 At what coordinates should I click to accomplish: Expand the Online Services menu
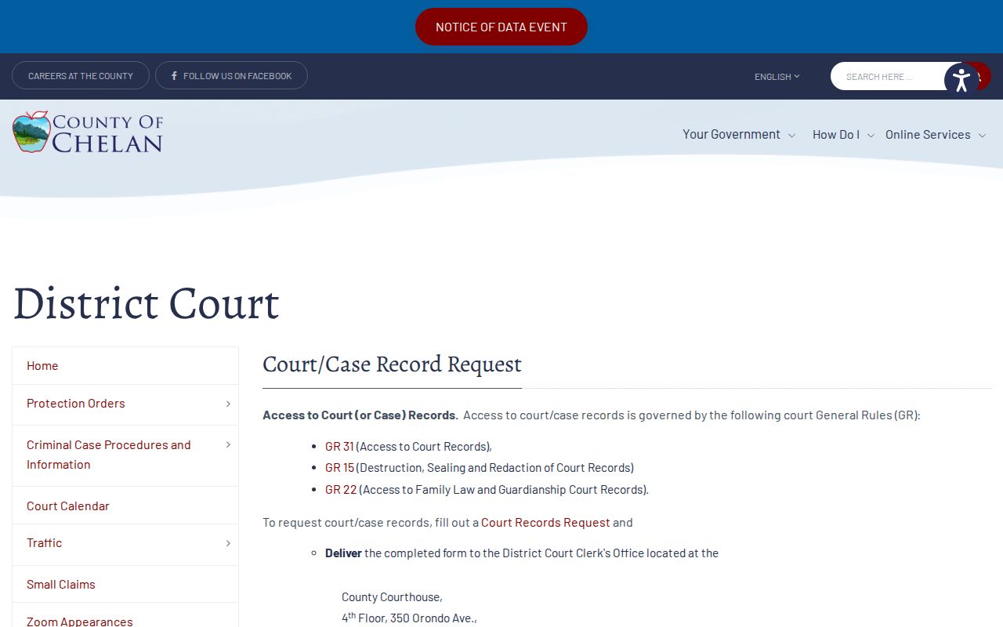(x=936, y=134)
